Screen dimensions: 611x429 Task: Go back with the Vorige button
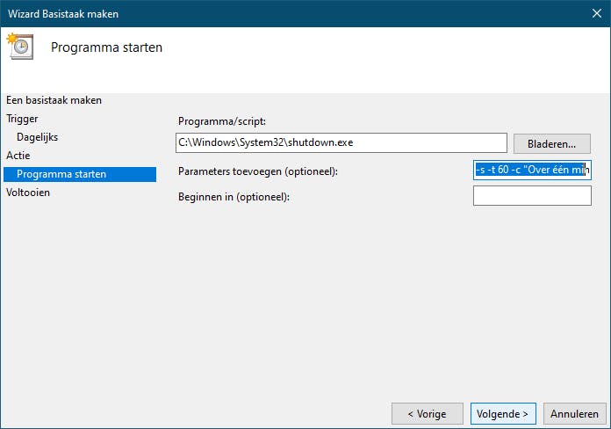[427, 413]
